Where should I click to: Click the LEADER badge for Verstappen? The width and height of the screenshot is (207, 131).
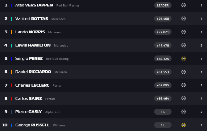pos(163,5)
